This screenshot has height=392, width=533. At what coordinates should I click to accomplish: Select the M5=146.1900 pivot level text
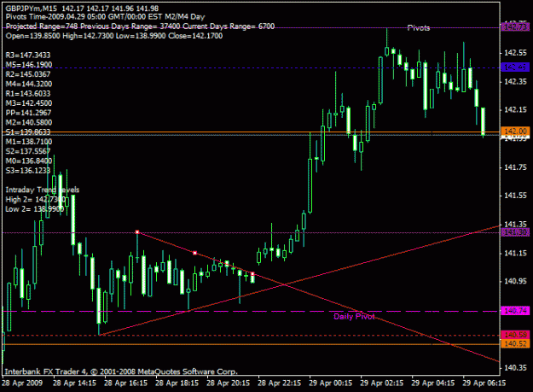[29, 65]
